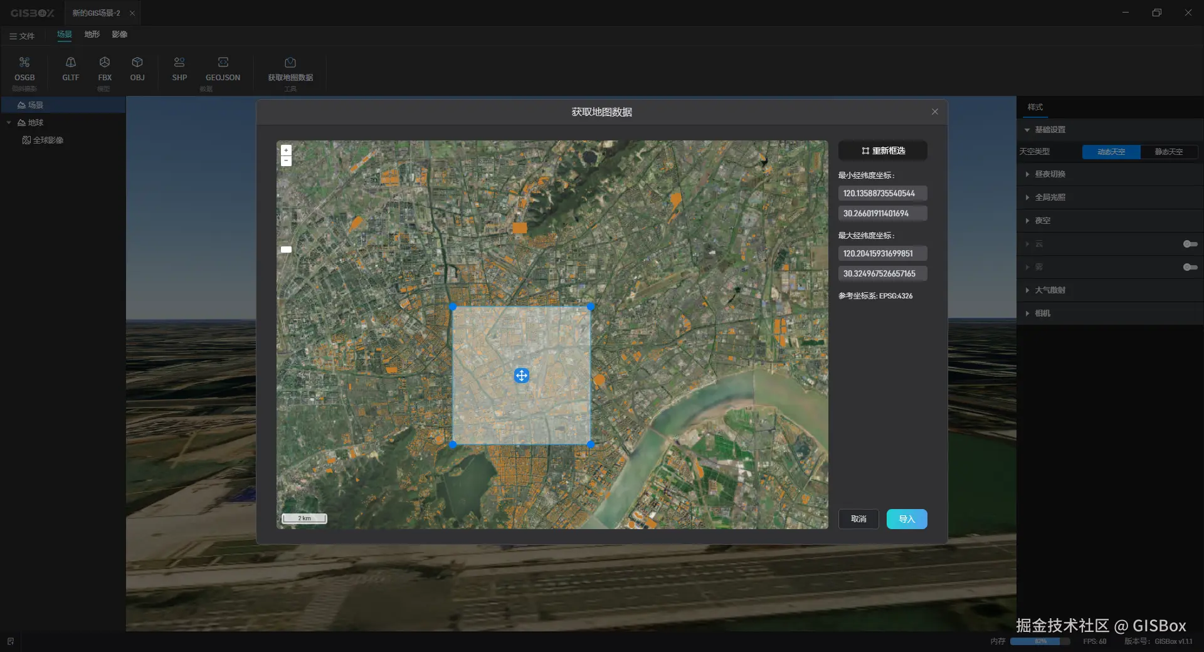1204x652 pixels.
Task: Switch to the 地形 ribbon tab
Action: point(92,34)
